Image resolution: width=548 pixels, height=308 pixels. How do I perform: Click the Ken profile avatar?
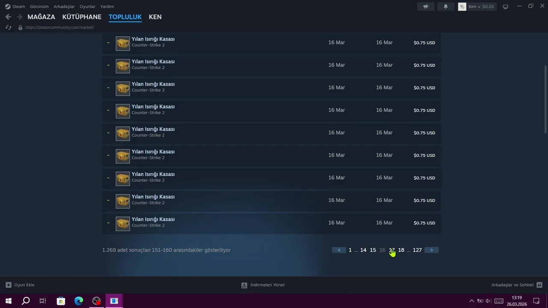[x=462, y=6]
